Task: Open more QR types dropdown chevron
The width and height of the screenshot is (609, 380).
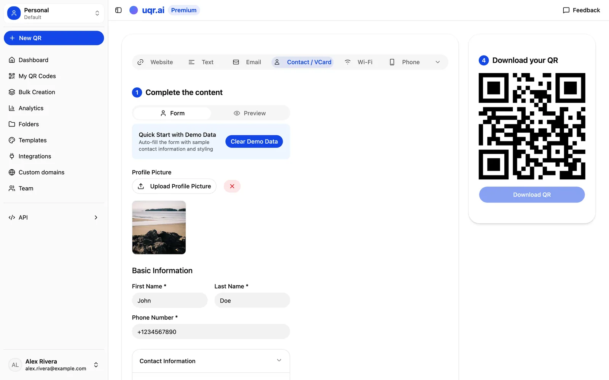Action: point(438,62)
